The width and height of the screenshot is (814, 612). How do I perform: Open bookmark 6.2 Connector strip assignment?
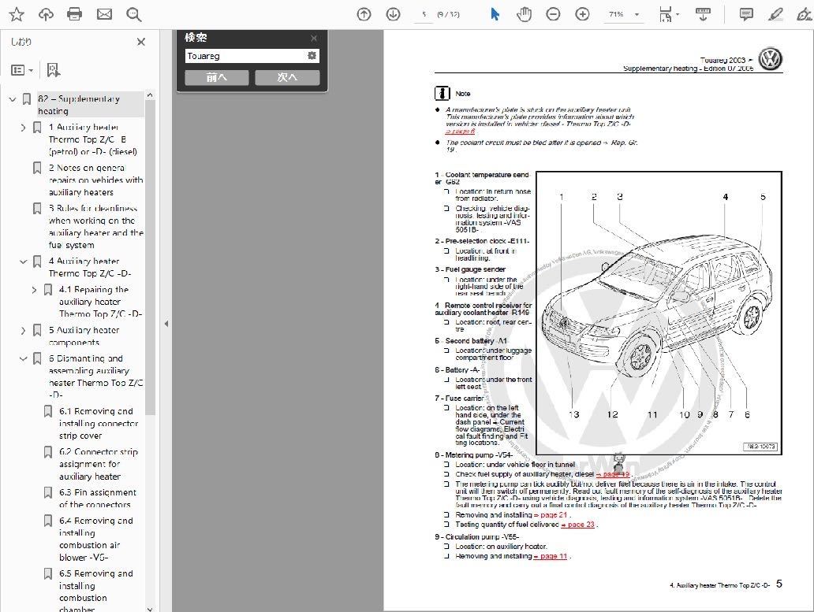98,464
